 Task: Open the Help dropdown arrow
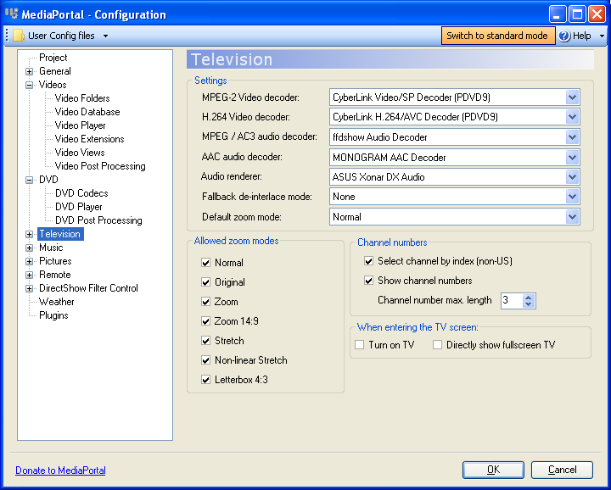pyautogui.click(x=602, y=36)
